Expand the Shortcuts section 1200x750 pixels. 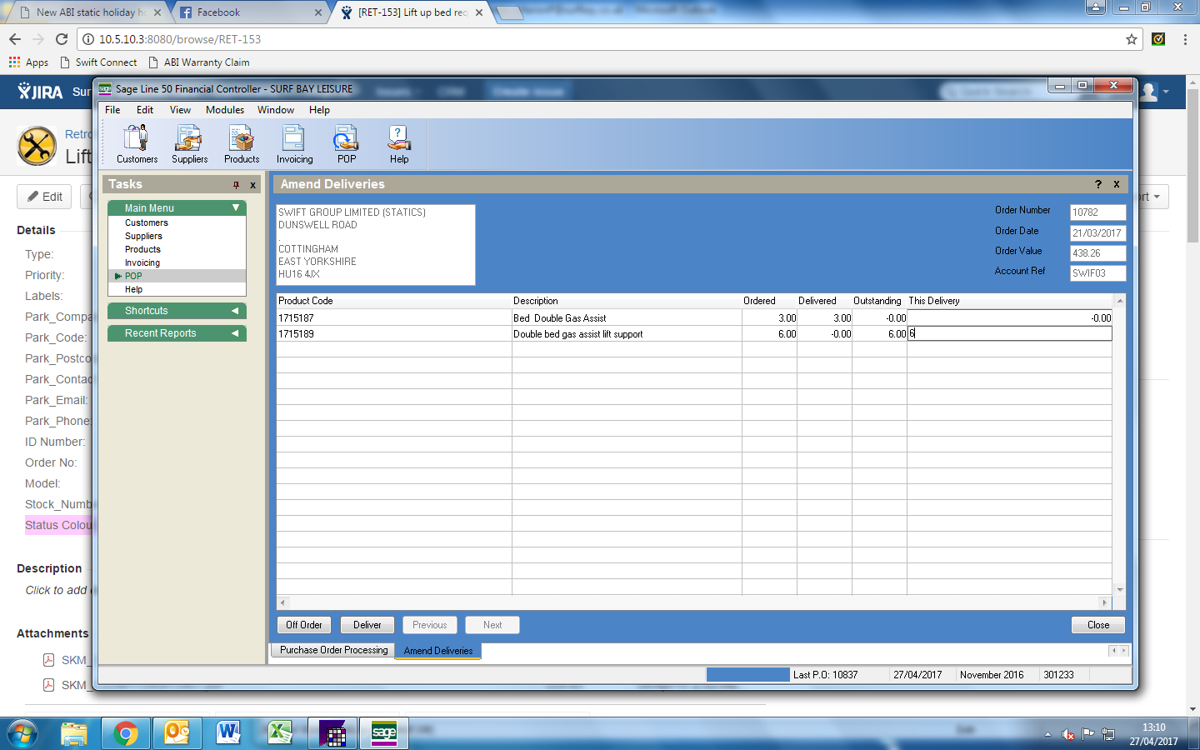(x=235, y=311)
